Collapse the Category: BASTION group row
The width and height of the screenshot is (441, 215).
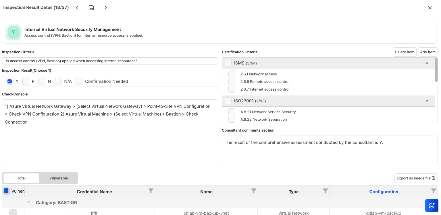click(29, 202)
